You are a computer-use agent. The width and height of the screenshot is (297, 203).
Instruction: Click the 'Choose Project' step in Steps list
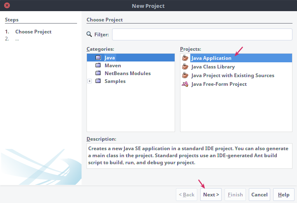[x=33, y=32]
